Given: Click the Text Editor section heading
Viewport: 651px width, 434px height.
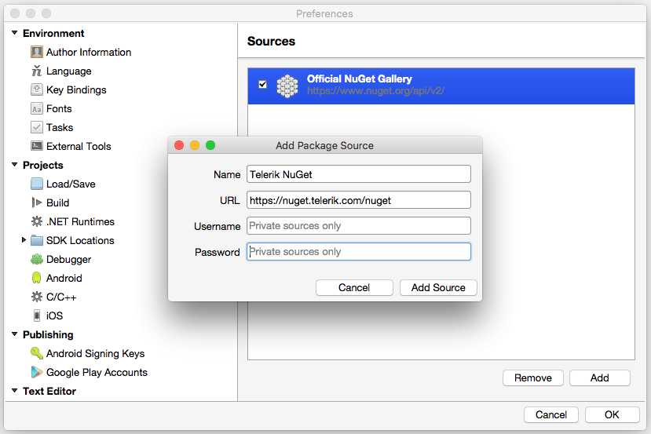Looking at the screenshot, I should pyautogui.click(x=49, y=391).
